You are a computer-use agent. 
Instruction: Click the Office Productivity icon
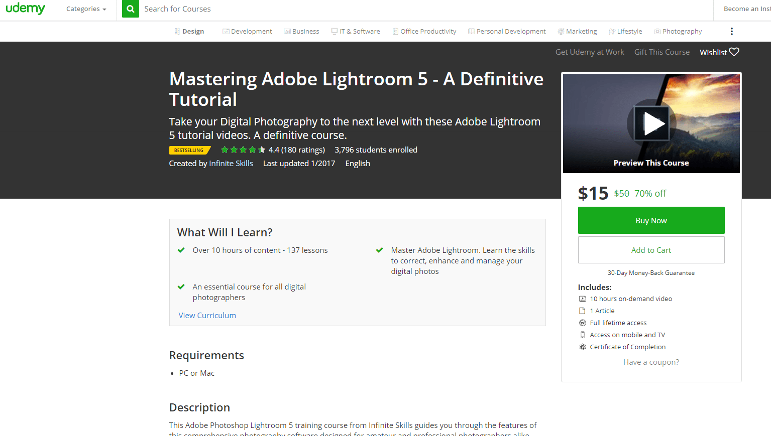[395, 31]
